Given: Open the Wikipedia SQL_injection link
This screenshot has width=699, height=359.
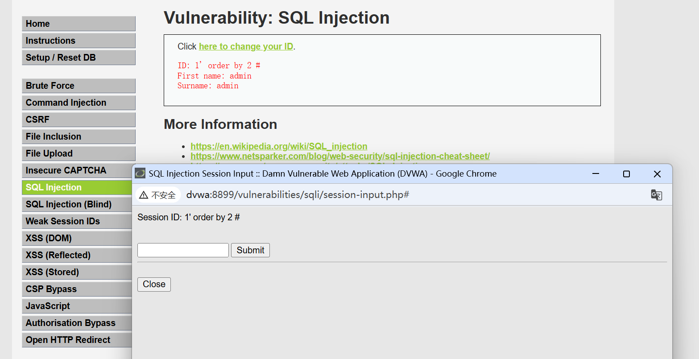Looking at the screenshot, I should click(279, 146).
